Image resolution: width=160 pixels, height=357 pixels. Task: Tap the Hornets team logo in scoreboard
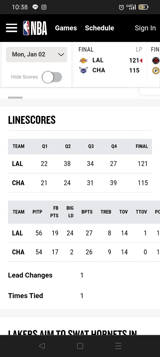coord(83,70)
